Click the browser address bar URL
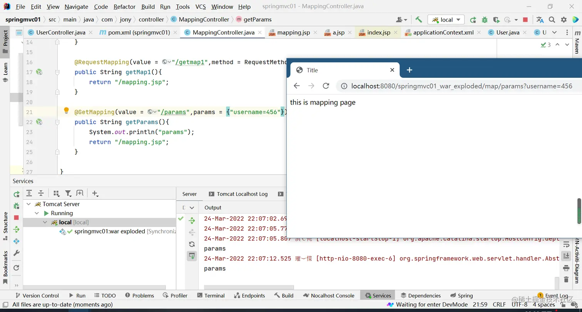The image size is (582, 312). coord(462,86)
